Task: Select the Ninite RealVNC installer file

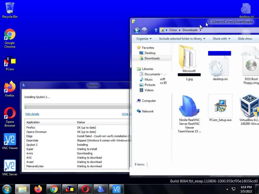Action: (x=189, y=114)
